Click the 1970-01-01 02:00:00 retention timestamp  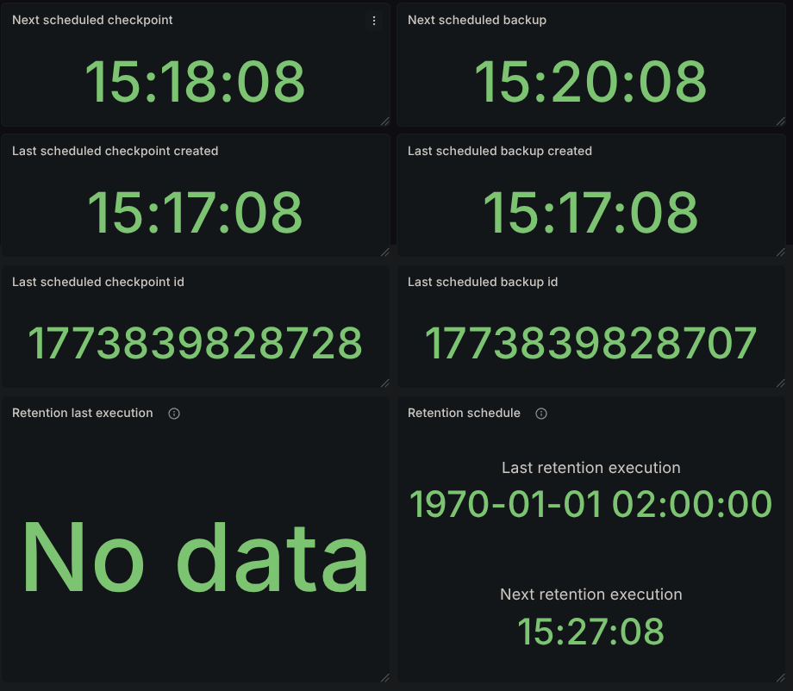(591, 504)
